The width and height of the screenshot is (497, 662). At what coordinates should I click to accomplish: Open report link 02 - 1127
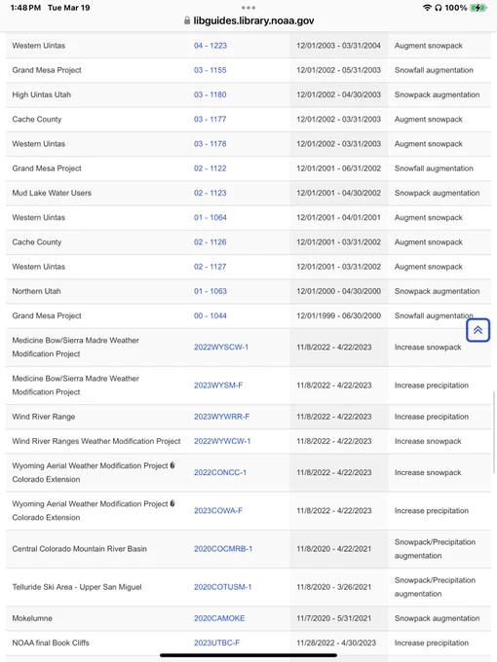point(210,267)
